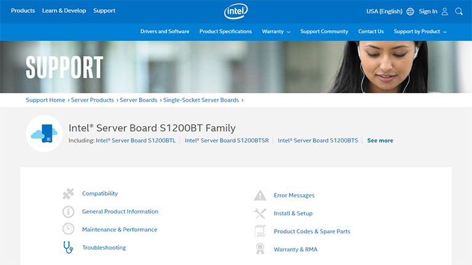The image size is (472, 265).
Task: Open the Compatibility link
Action: click(100, 193)
